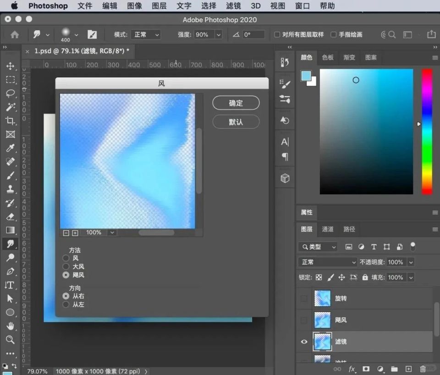Select the Horizontal Type tool
Viewport: 440px width, 375px height.
pyautogui.click(x=10, y=285)
